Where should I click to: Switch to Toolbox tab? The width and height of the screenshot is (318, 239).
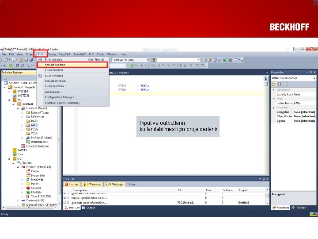299,208
